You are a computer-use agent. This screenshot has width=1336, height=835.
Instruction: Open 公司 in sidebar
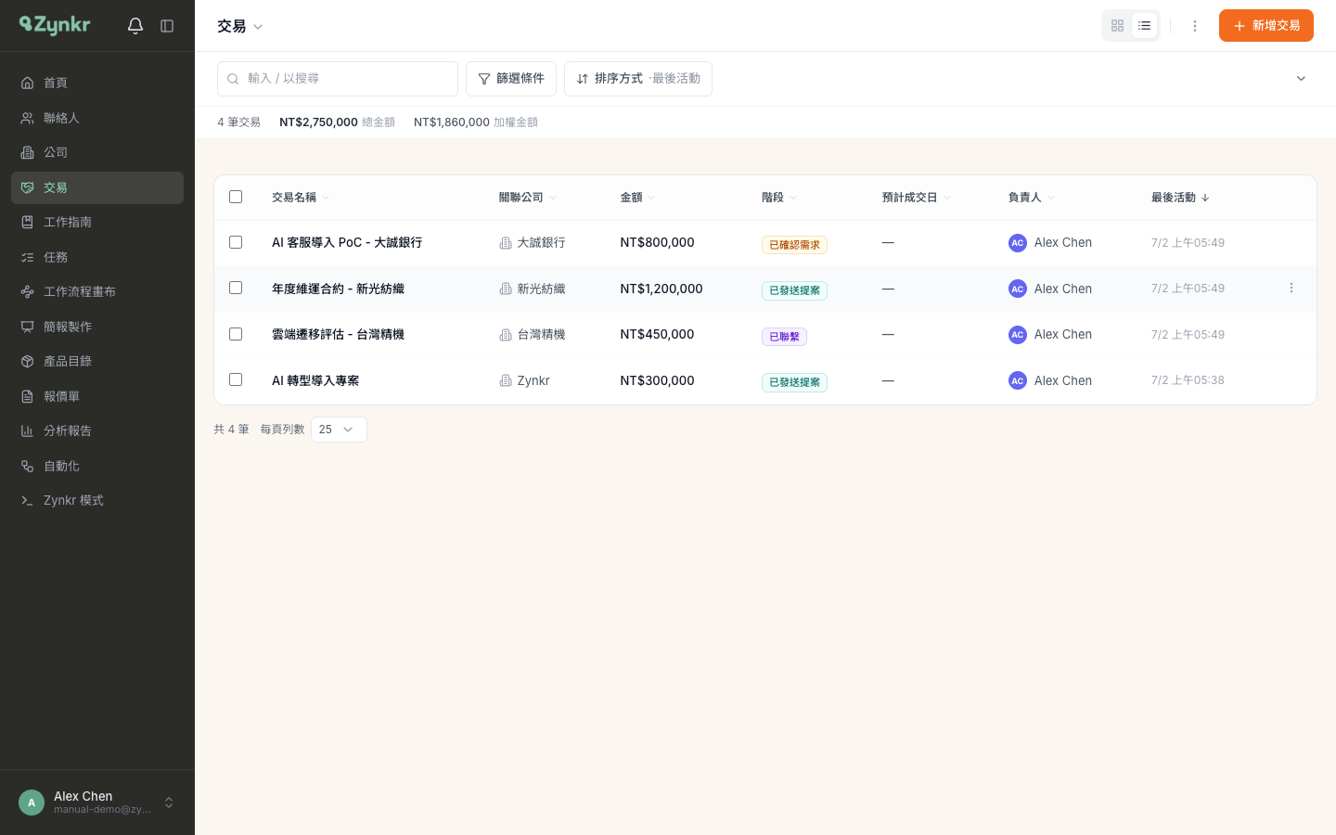97,152
